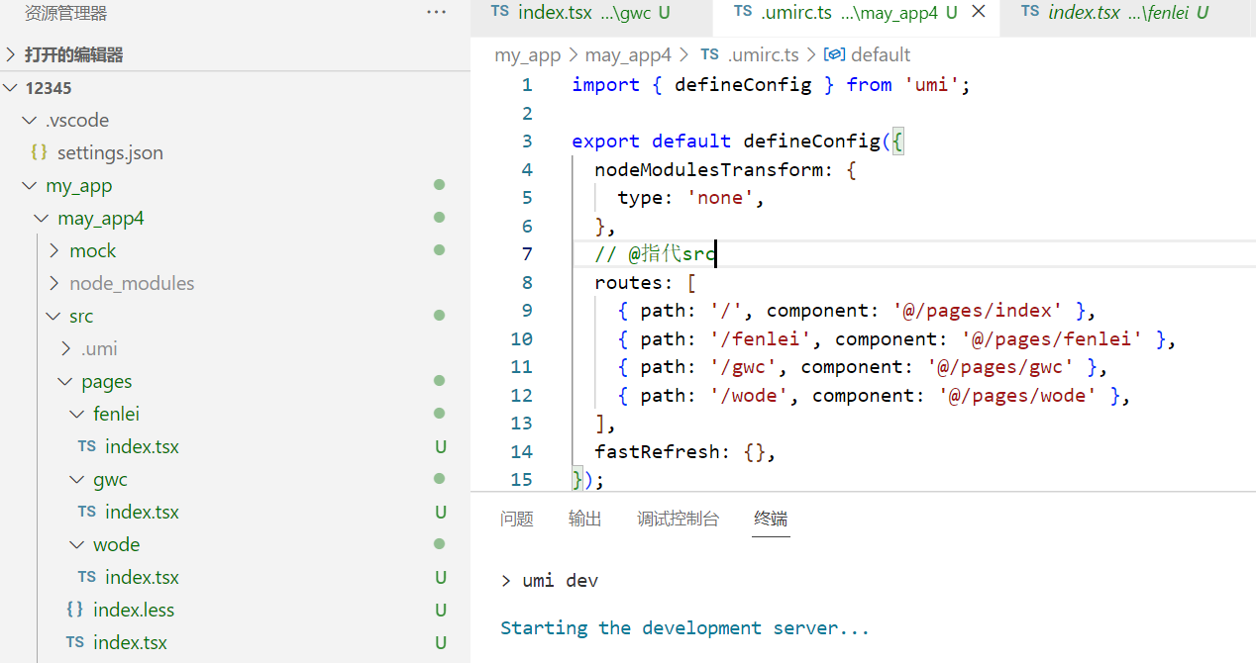Click the routes keyword in the code
Viewport: 1256px width, 663px height.
point(628,283)
